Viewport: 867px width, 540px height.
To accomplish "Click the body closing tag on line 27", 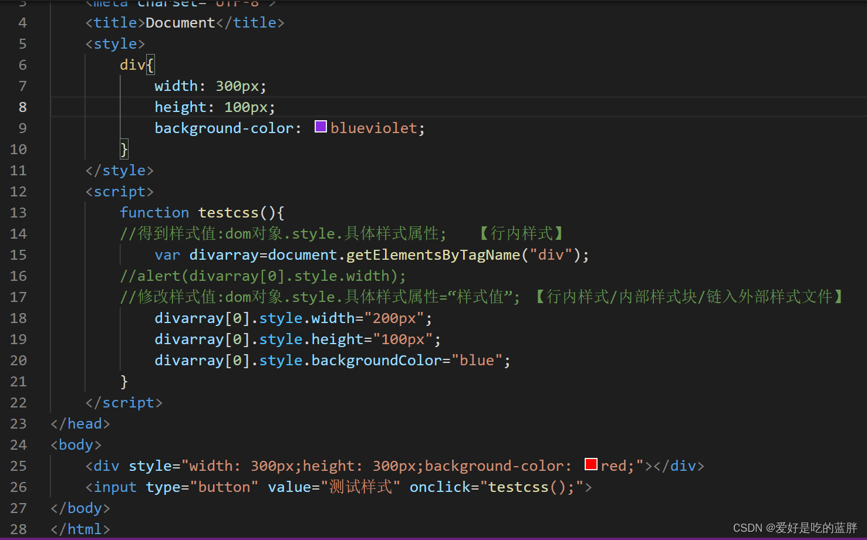I will coord(80,508).
